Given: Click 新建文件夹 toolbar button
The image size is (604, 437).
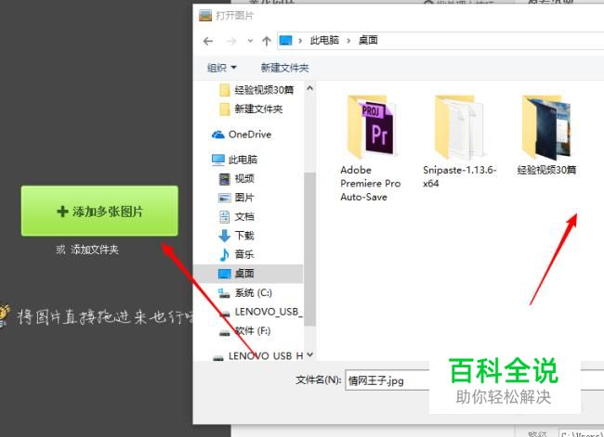Looking at the screenshot, I should (x=284, y=68).
